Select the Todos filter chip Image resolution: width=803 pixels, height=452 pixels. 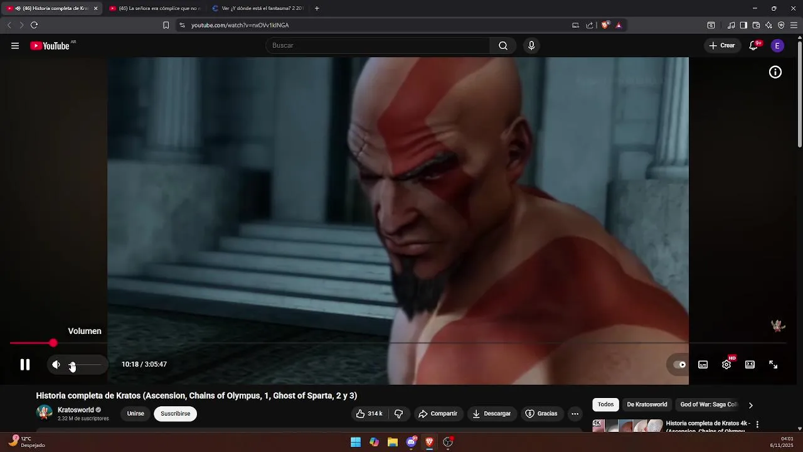pyautogui.click(x=605, y=405)
